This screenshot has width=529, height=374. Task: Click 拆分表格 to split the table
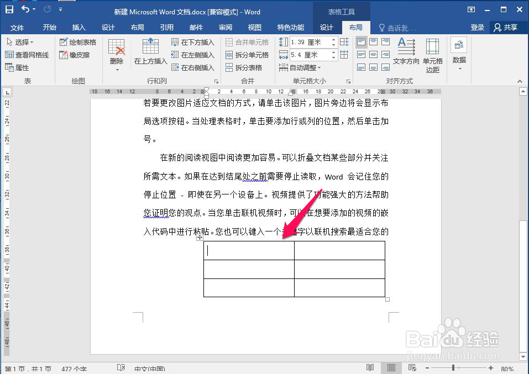249,68
